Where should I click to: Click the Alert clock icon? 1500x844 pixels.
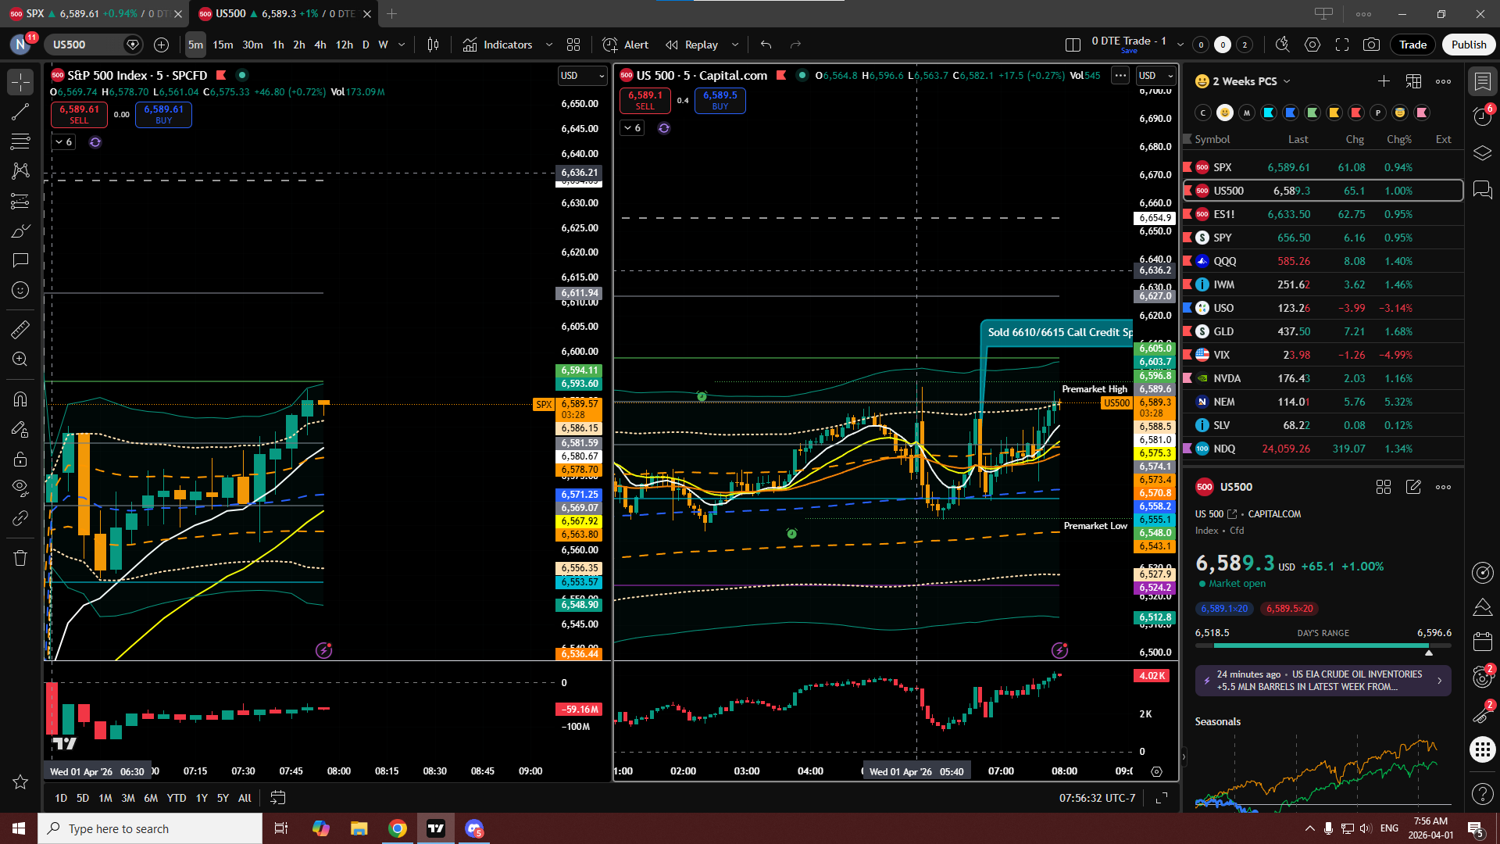pyautogui.click(x=610, y=45)
